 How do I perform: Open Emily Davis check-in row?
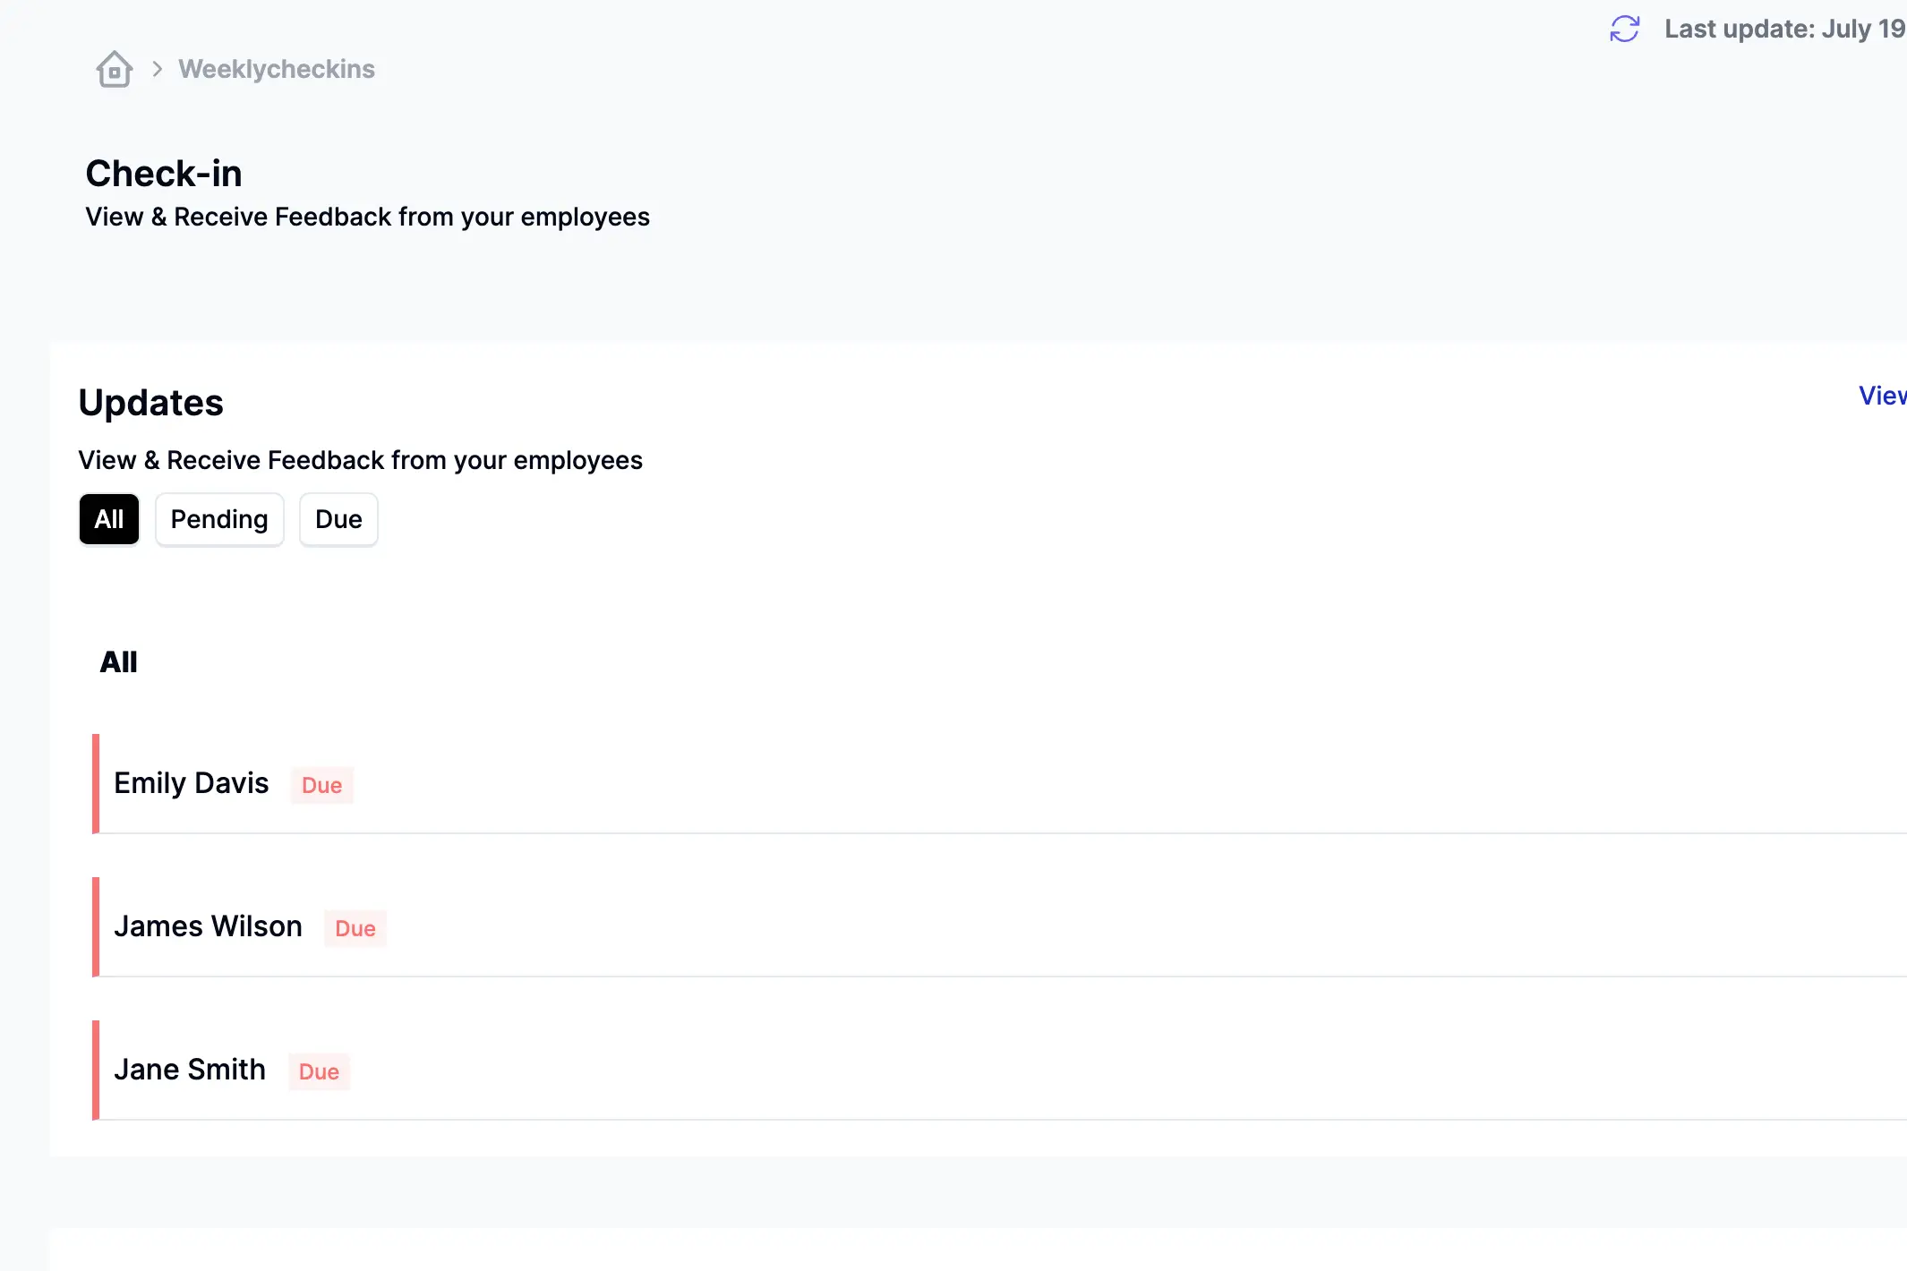(x=192, y=783)
